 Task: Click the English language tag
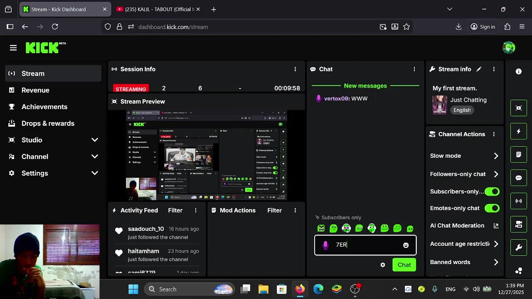tap(462, 110)
